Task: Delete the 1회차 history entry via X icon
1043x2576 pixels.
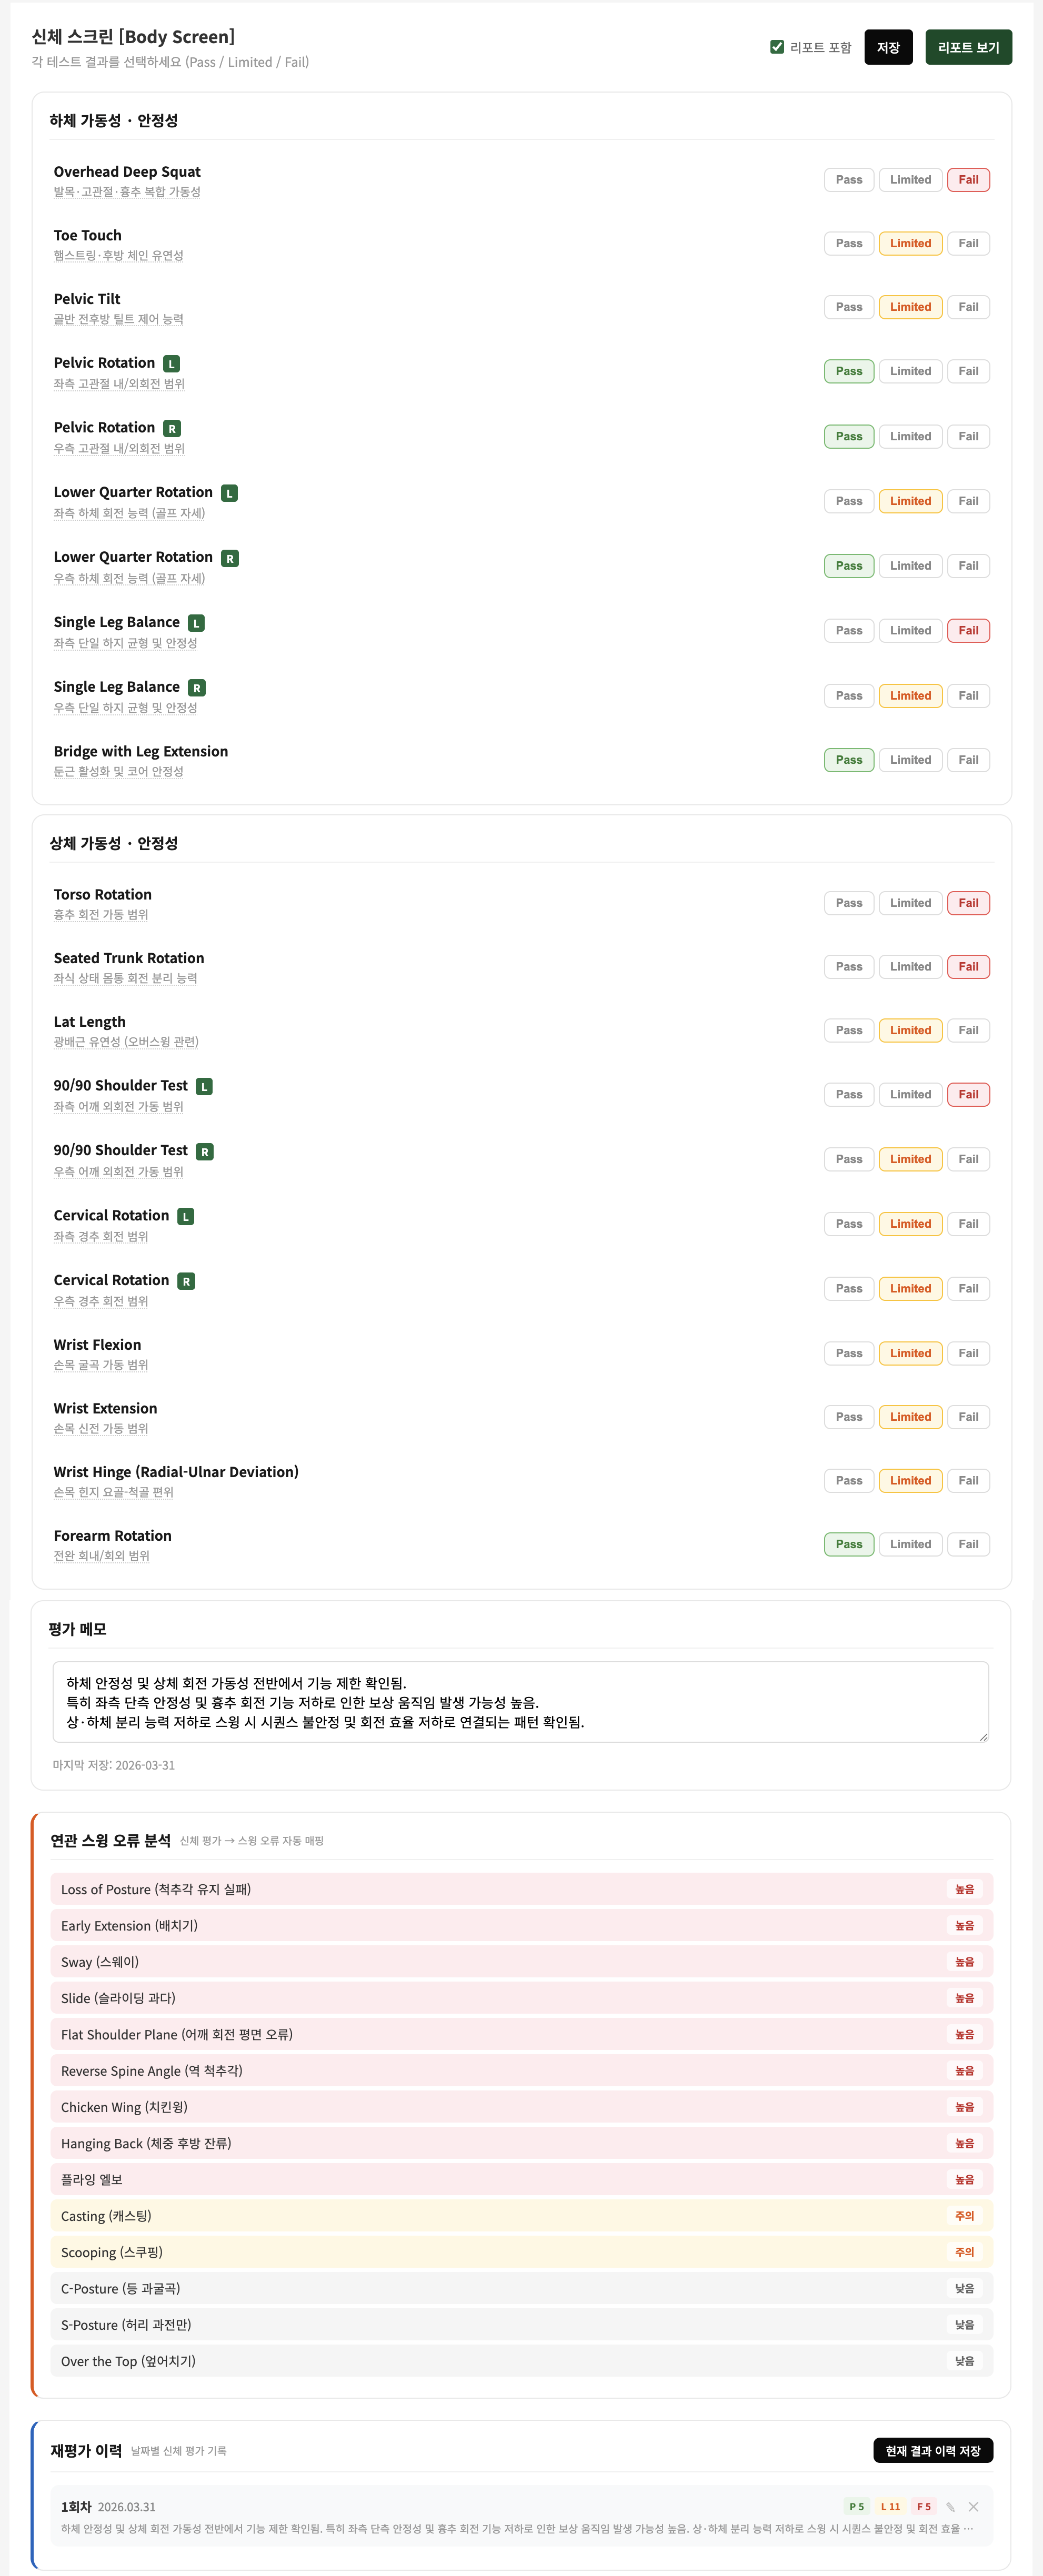Action: 973,2507
